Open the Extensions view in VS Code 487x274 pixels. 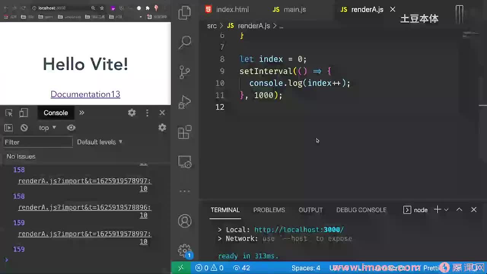click(x=185, y=132)
